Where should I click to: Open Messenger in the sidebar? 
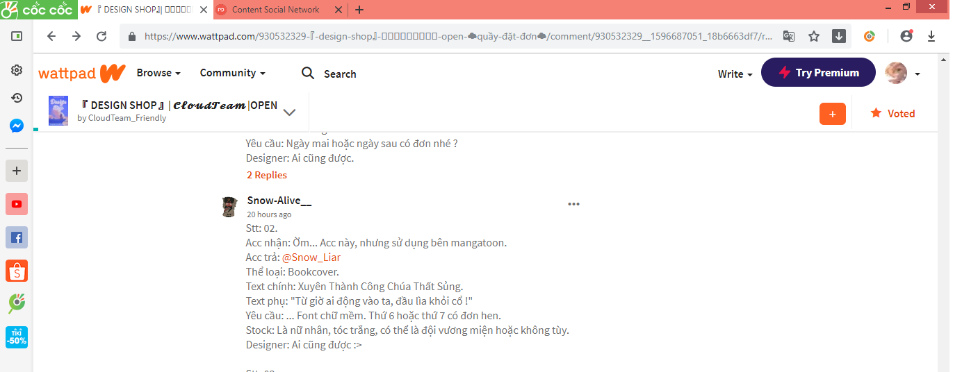(x=17, y=126)
